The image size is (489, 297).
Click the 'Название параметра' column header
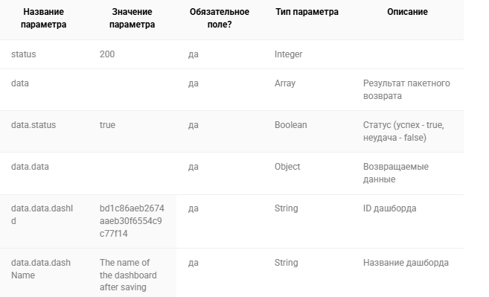[44, 18]
